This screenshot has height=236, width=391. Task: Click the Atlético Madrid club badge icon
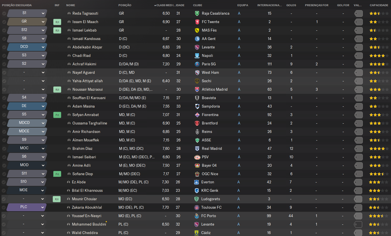(x=197, y=90)
